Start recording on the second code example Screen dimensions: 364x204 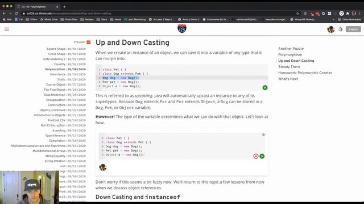point(256,156)
